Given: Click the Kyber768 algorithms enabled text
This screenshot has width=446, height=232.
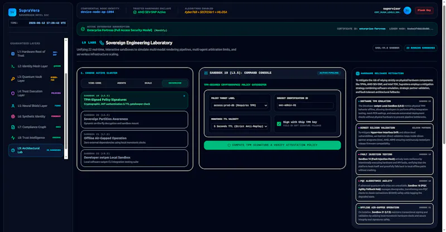Looking at the screenshot, I should (x=206, y=12).
